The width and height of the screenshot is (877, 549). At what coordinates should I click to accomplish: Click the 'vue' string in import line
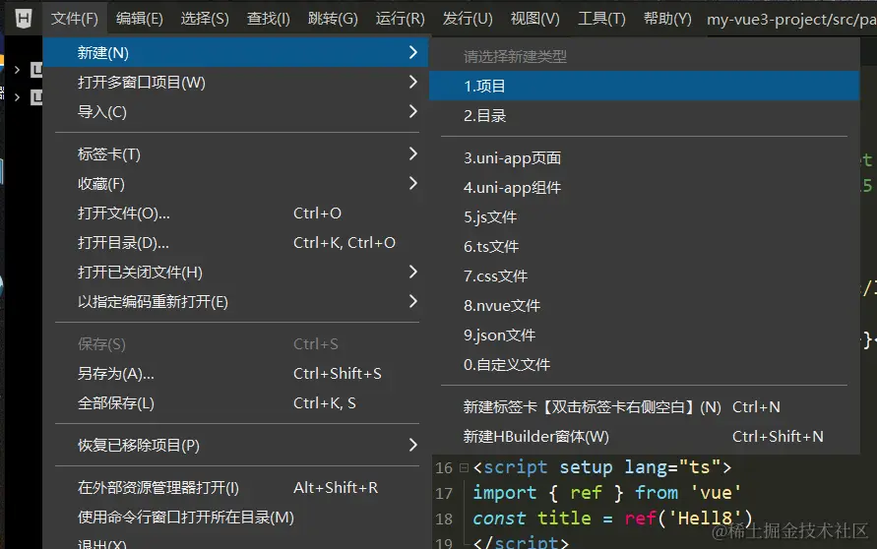click(x=717, y=493)
